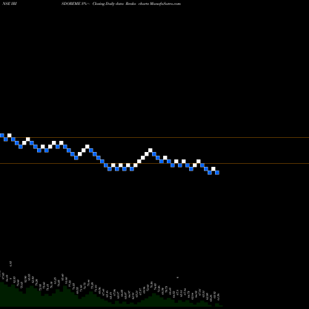Click the 'NSE IRI' title text
The height and width of the screenshot is (309, 309).
10,4
